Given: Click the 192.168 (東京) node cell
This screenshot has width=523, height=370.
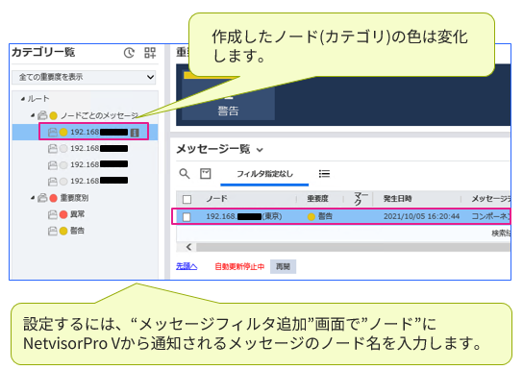Looking at the screenshot, I should 244,216.
